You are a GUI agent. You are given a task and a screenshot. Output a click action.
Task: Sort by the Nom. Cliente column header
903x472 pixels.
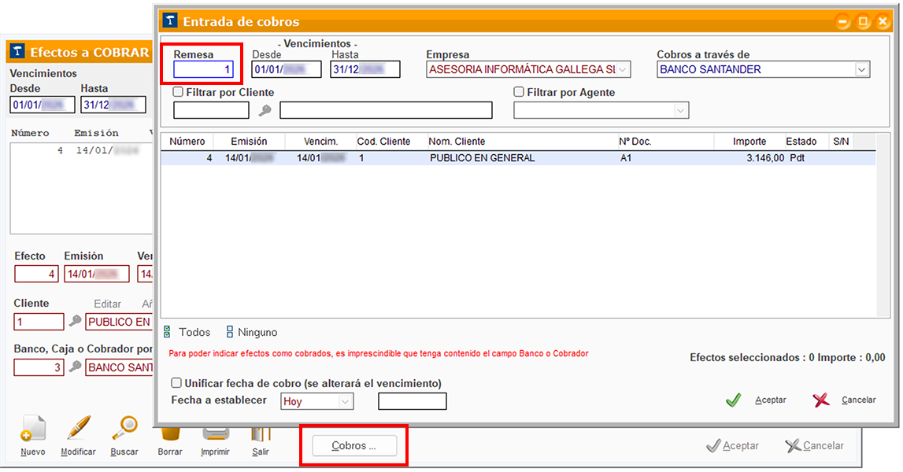click(457, 142)
